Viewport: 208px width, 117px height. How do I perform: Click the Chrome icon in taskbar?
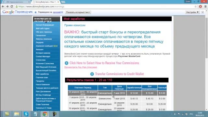click(x=45, y=114)
